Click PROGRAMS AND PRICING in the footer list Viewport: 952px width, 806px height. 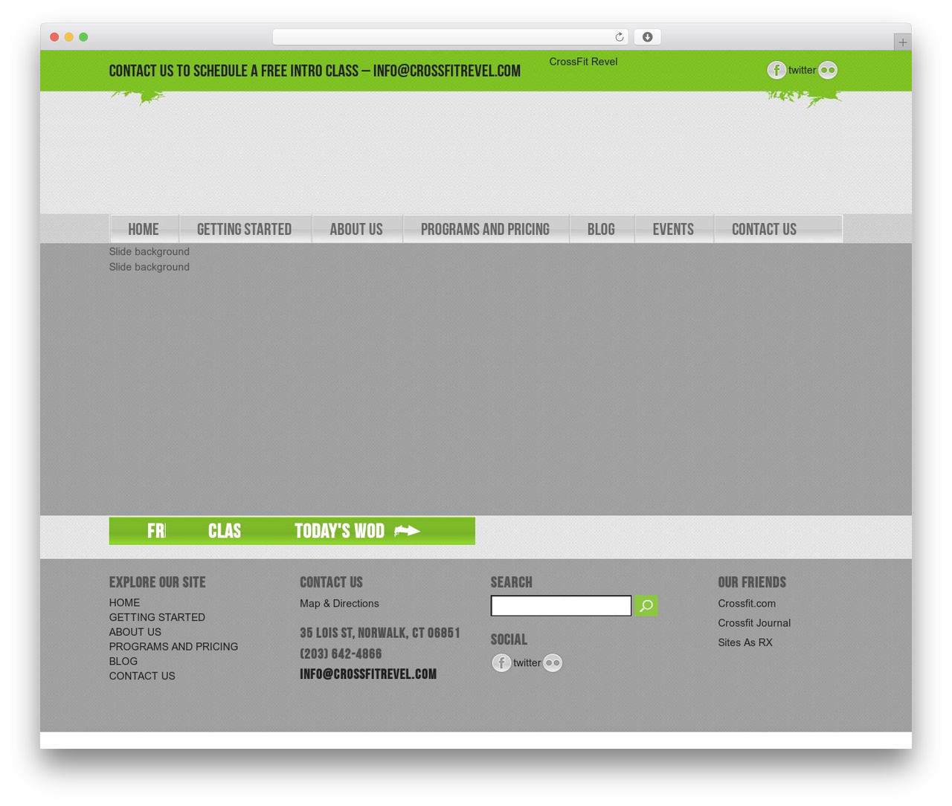[173, 646]
